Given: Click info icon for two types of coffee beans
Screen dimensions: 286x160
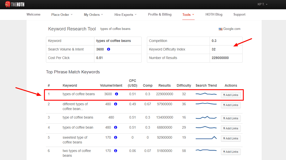Looking at the screenshot, I should tap(116, 151).
